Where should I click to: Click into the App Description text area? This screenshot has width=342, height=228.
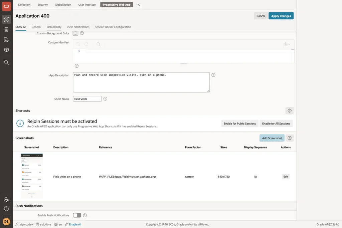[141, 82]
